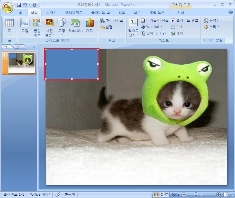Screen dimensions: 235x198
Task: Switch to the 디자인 tab
Action: pyautogui.click(x=51, y=13)
